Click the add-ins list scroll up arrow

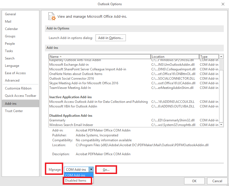tap(221, 56)
